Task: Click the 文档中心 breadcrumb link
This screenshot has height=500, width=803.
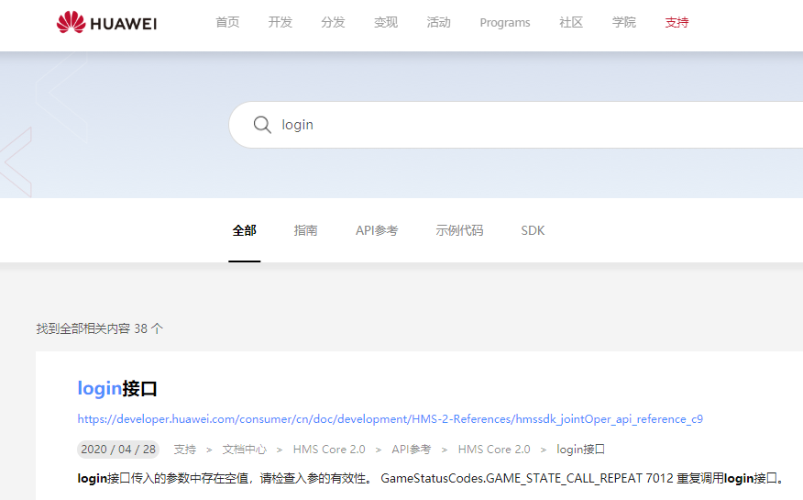Action: point(244,450)
